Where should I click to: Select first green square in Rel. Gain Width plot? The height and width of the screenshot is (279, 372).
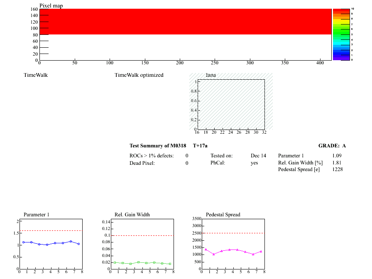pyautogui.click(x=115, y=262)
